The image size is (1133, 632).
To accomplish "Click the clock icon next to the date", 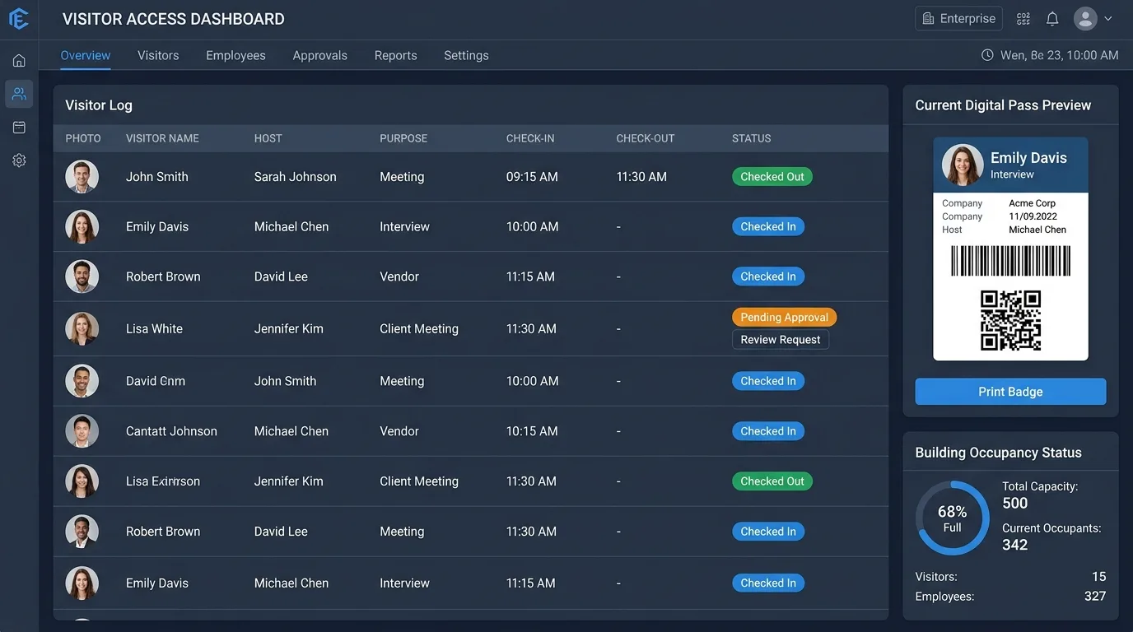I will point(987,55).
